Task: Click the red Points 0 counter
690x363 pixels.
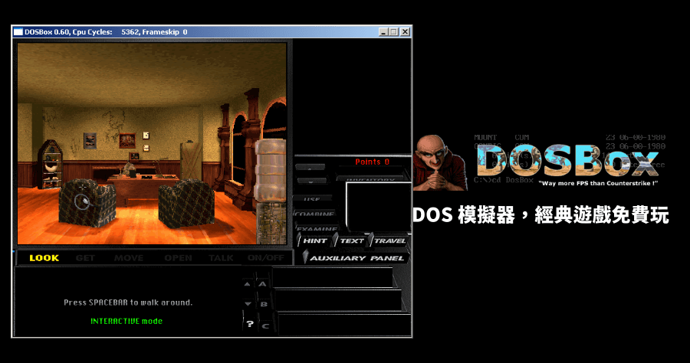Action: 373,162
